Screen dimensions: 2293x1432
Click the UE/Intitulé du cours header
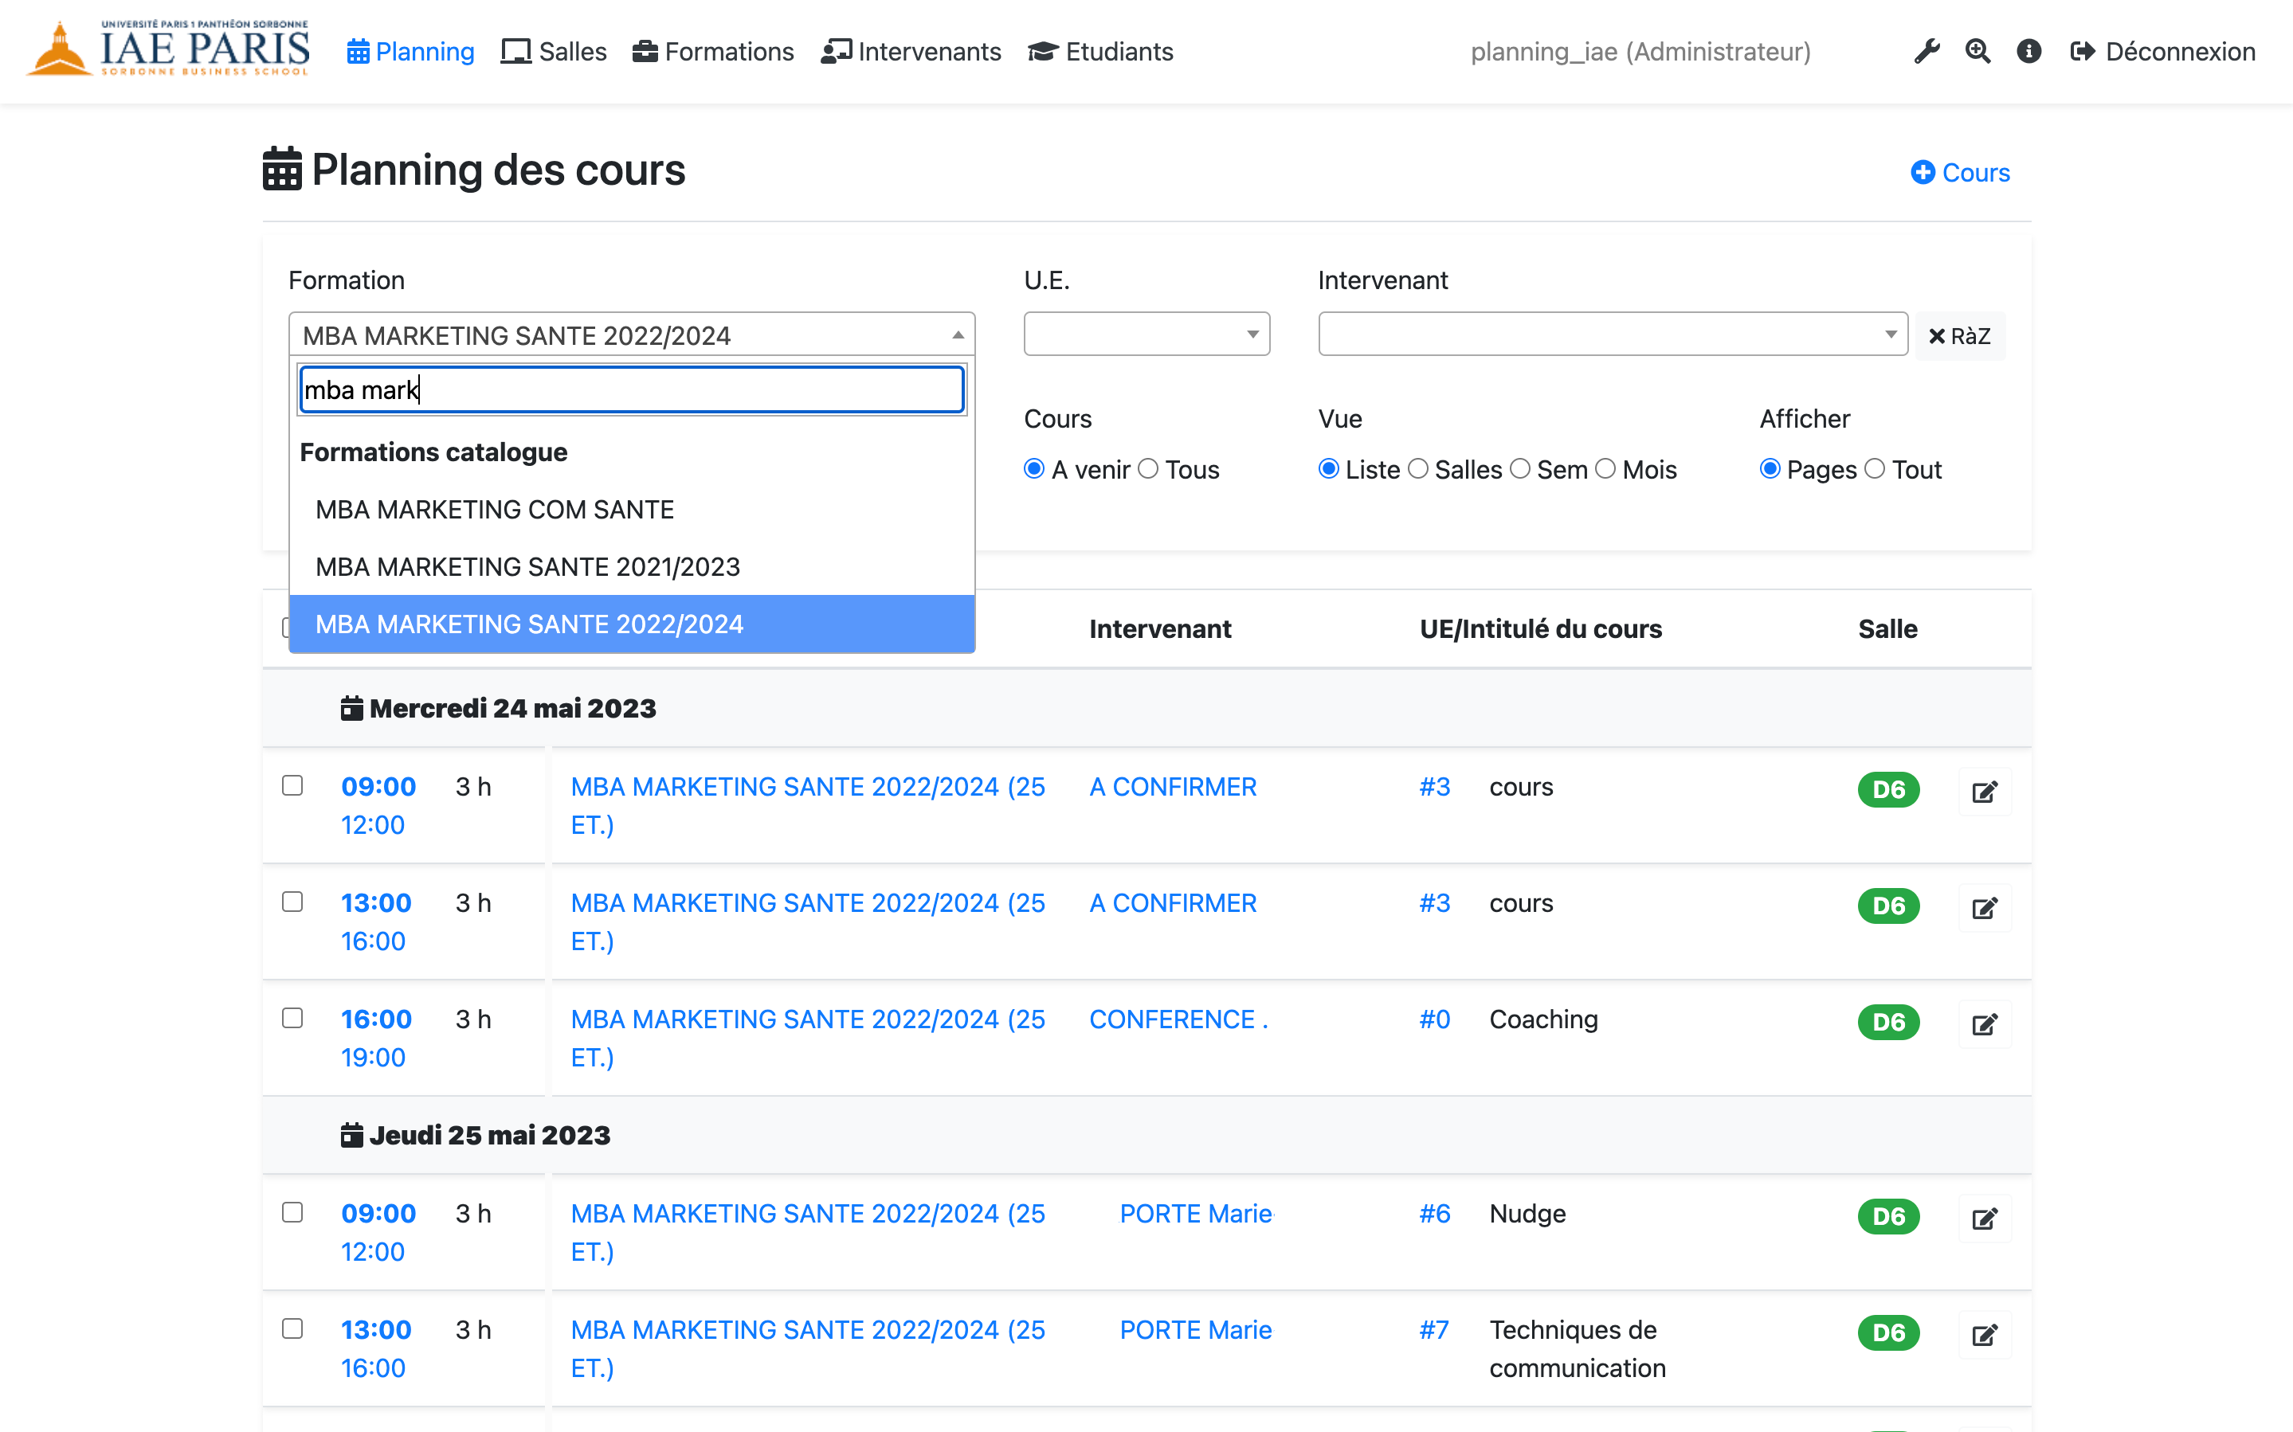[1541, 629]
